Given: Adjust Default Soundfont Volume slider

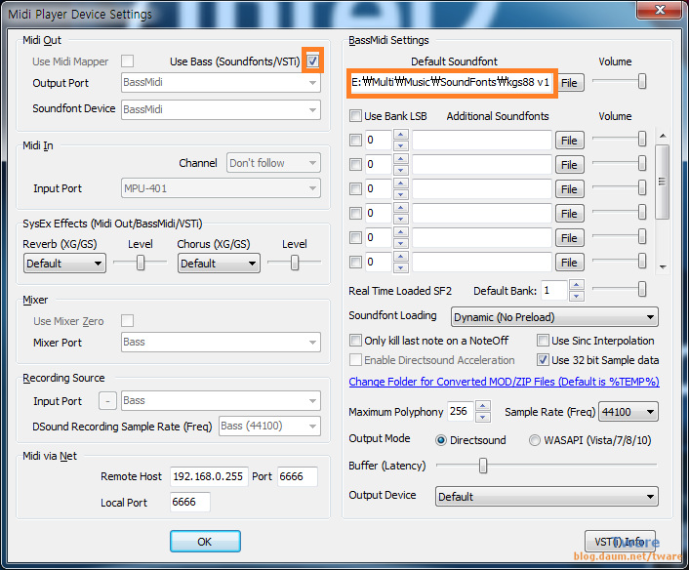Looking at the screenshot, I should coord(642,81).
